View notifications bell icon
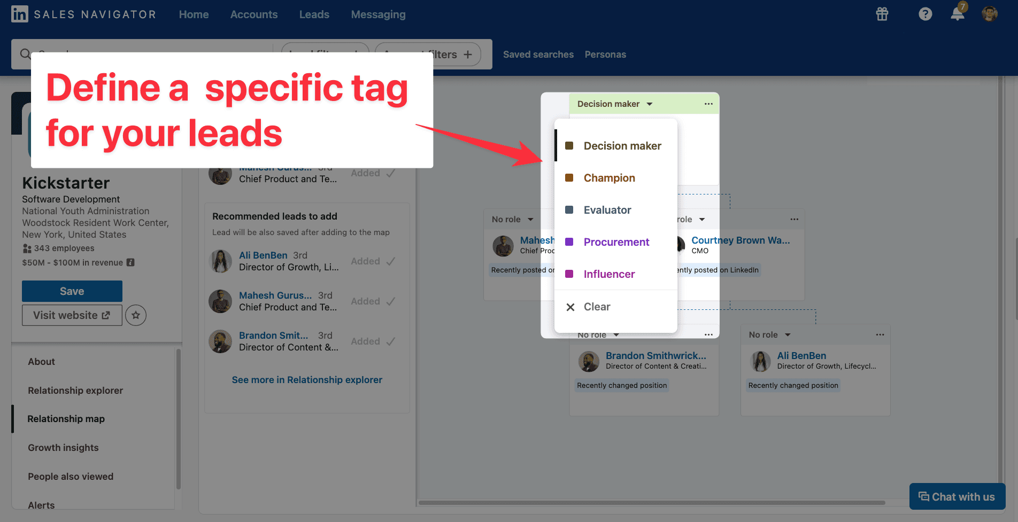The height and width of the screenshot is (522, 1018). (958, 14)
